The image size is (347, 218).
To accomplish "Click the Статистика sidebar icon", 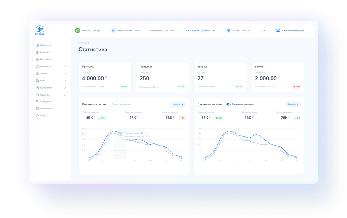I will click(x=37, y=45).
